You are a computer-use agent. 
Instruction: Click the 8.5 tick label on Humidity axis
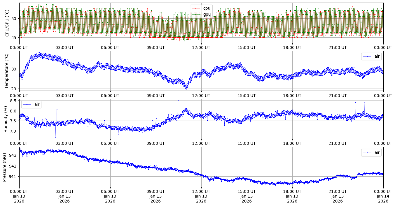[13, 101]
